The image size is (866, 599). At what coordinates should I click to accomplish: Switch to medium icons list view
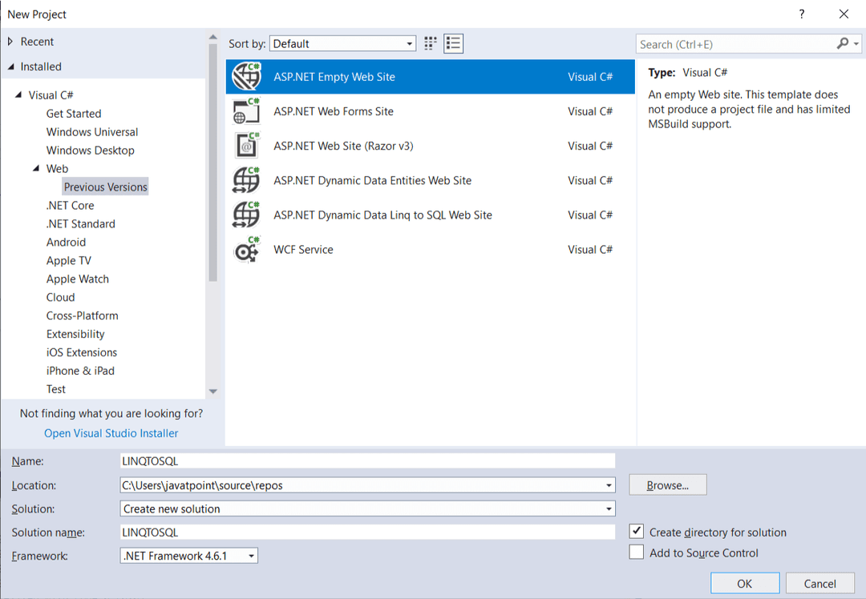pos(453,43)
